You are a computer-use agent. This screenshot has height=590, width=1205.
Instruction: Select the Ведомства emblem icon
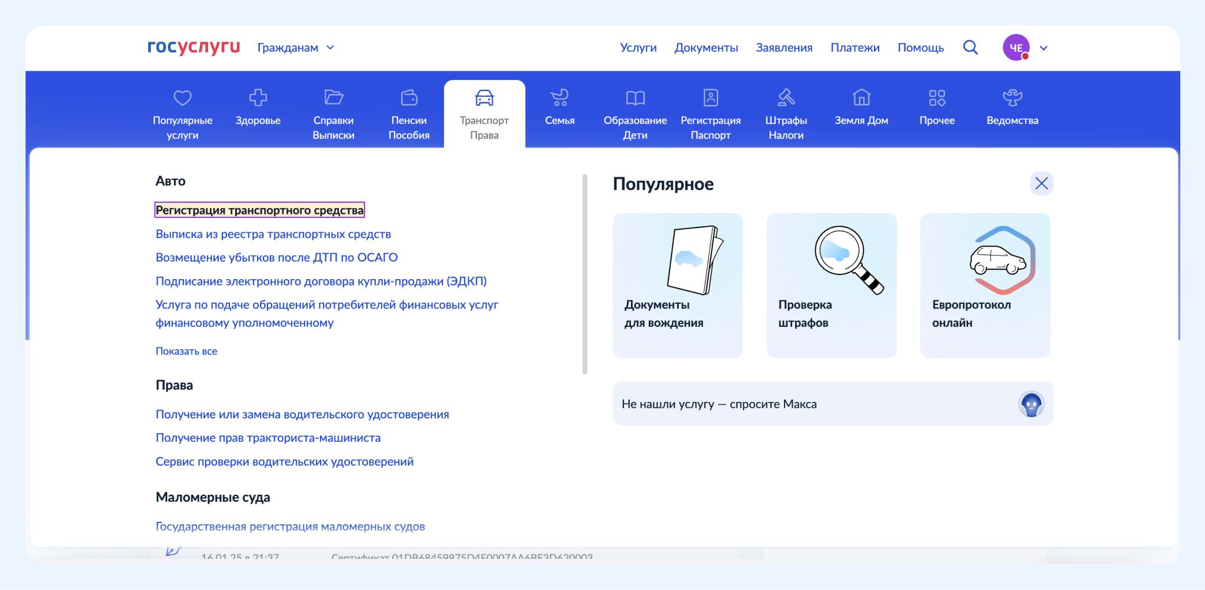[x=1012, y=98]
